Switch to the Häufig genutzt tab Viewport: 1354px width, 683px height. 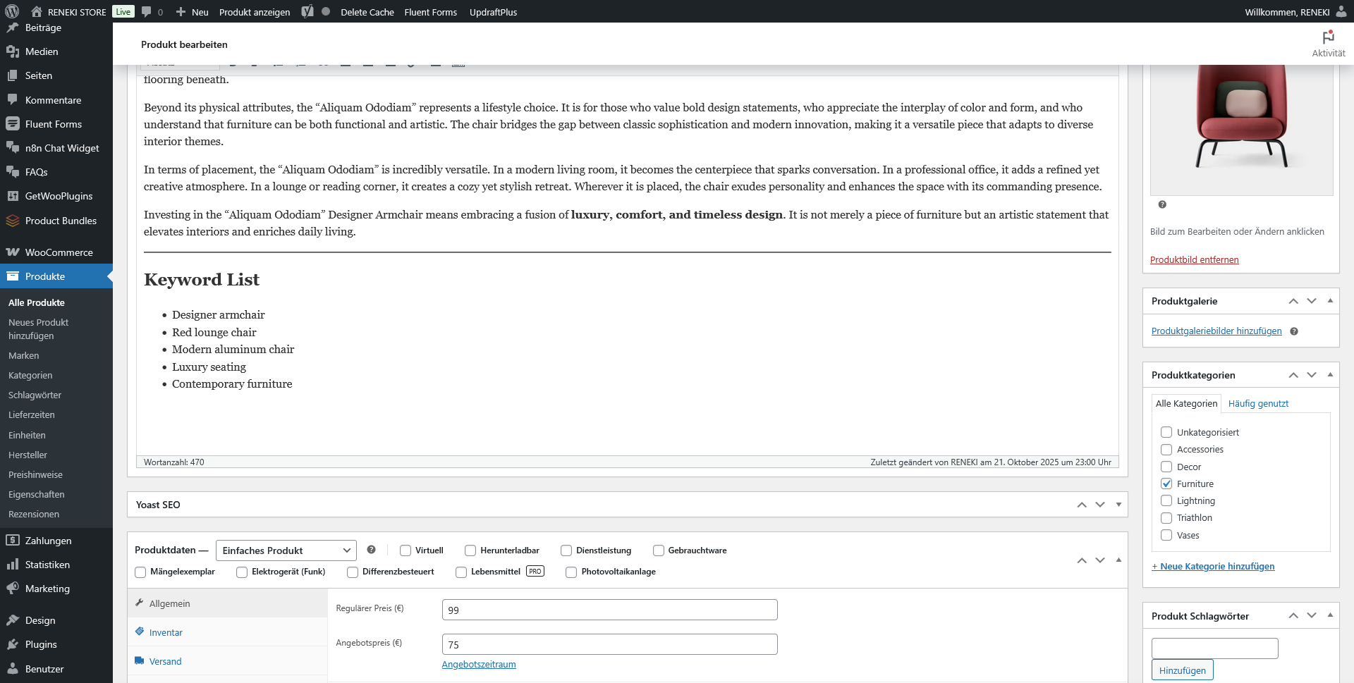pyautogui.click(x=1257, y=403)
